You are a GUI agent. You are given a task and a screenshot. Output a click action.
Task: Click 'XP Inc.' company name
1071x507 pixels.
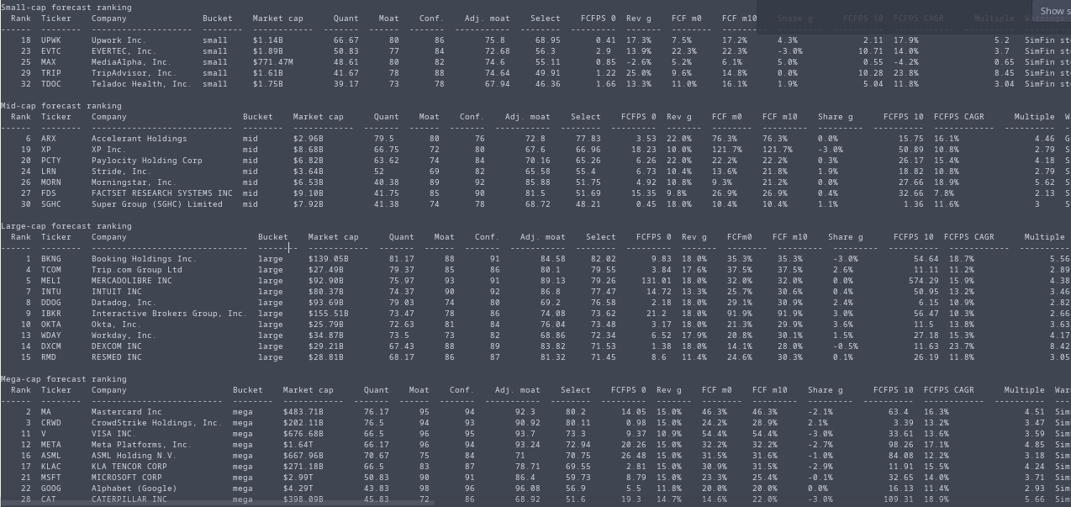pos(111,150)
